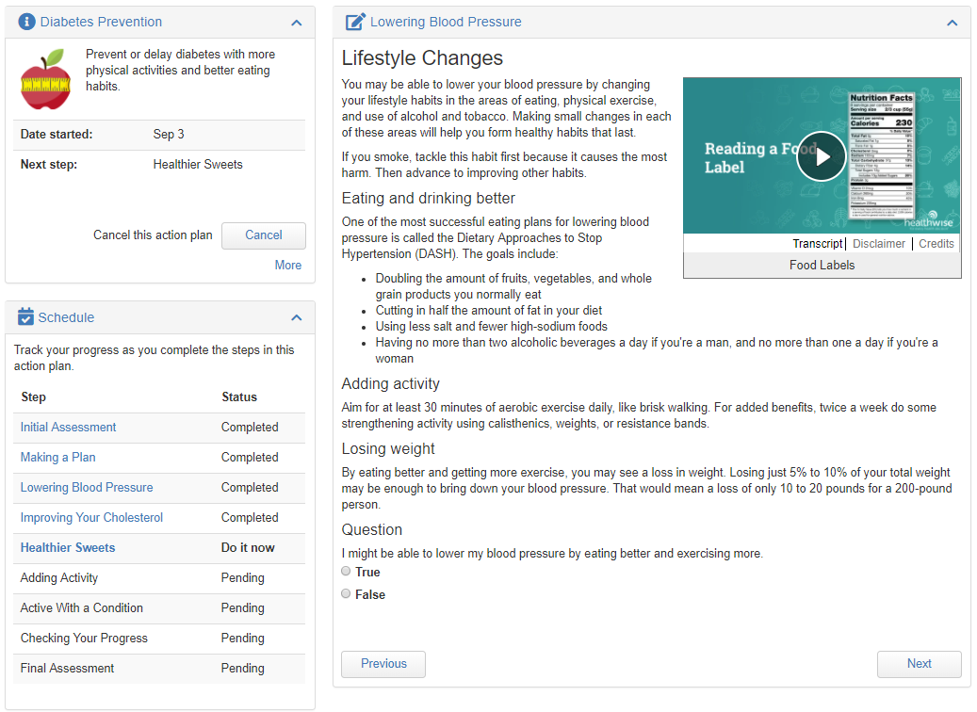Select the False radio button

click(x=346, y=593)
